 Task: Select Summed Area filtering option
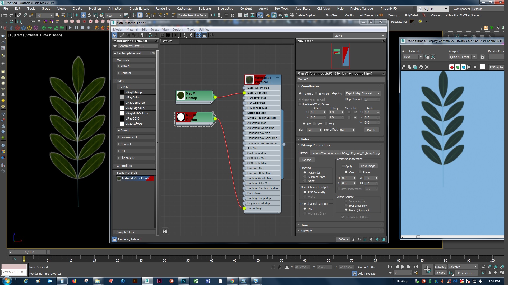(x=305, y=177)
